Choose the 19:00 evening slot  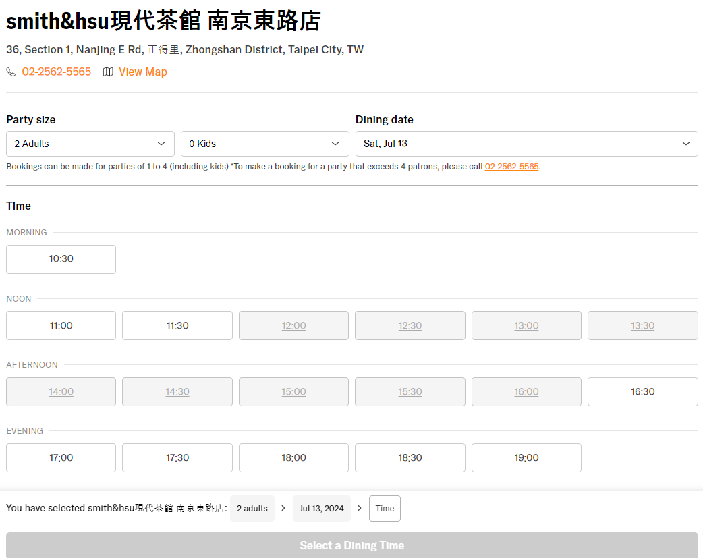pyautogui.click(x=526, y=458)
